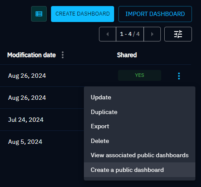201x187 pixels.
Task: Open the table settings sliders icon
Action: click(178, 34)
